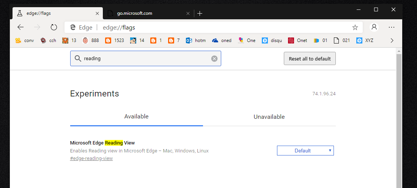Open the three-dot settings menu
Viewport: 417px width, 188px height.
392,27
